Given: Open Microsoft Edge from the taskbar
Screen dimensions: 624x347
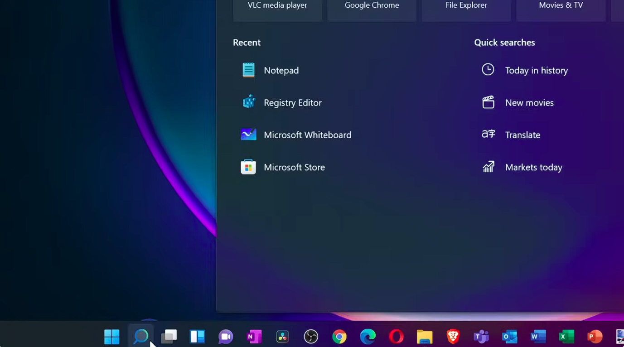Looking at the screenshot, I should point(368,337).
